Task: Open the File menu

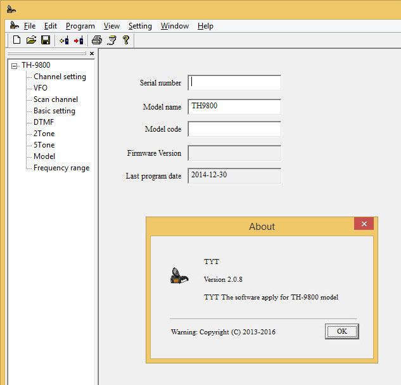Action: point(30,26)
